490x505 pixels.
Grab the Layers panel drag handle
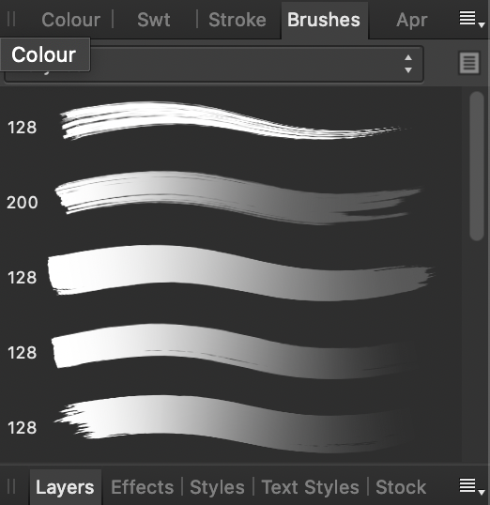(11, 486)
